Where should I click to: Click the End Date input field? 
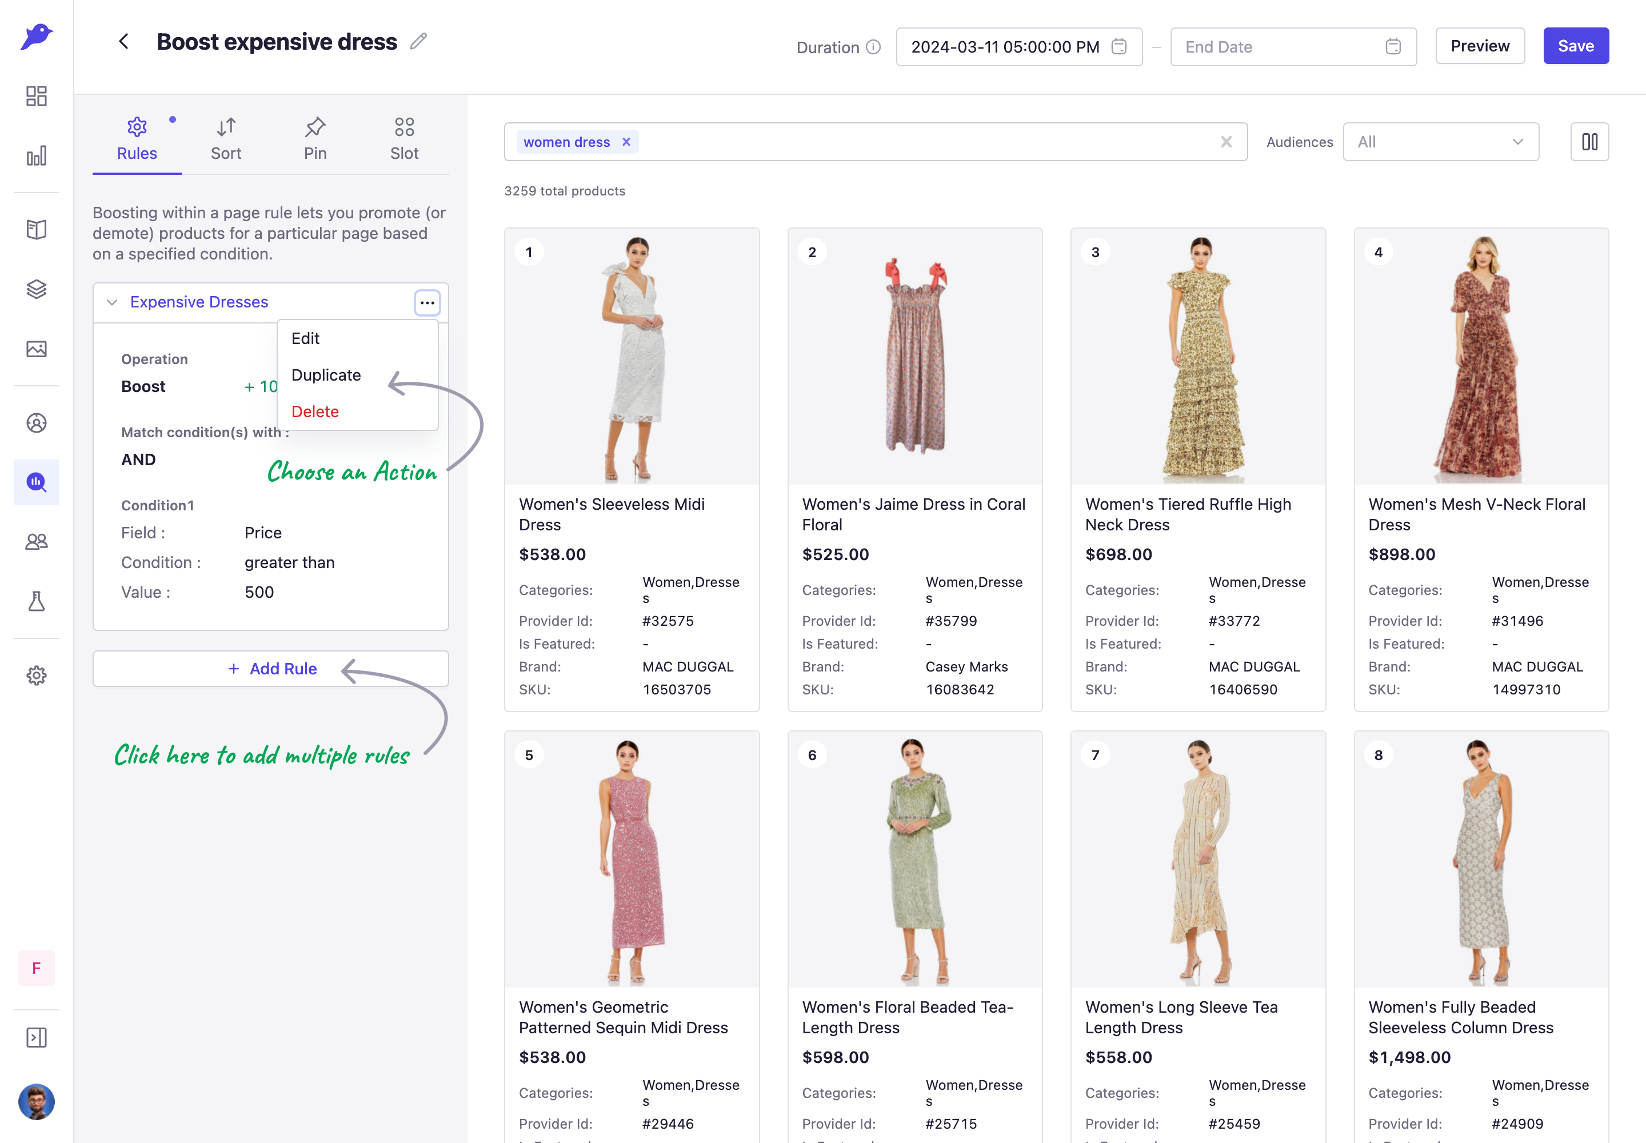click(x=1293, y=46)
